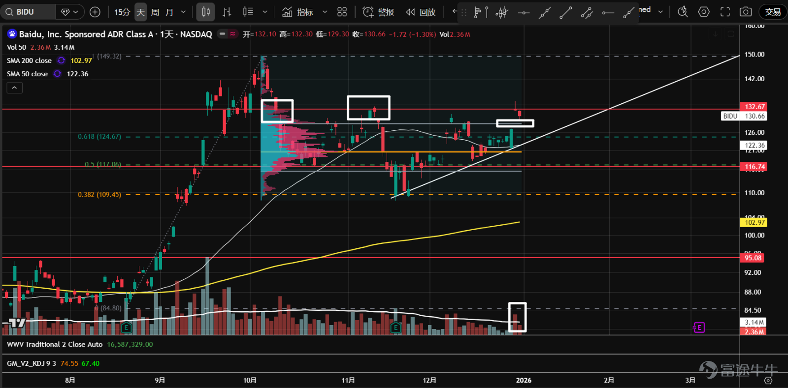Click the TradingView logo on chart
This screenshot has height=388, width=788.
pyautogui.click(x=17, y=323)
